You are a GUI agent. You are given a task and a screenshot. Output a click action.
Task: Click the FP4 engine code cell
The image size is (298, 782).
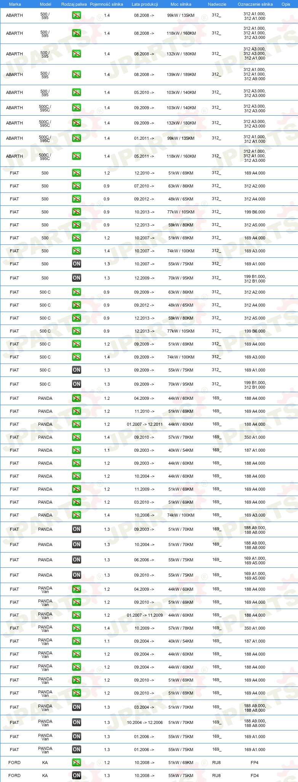point(255,763)
